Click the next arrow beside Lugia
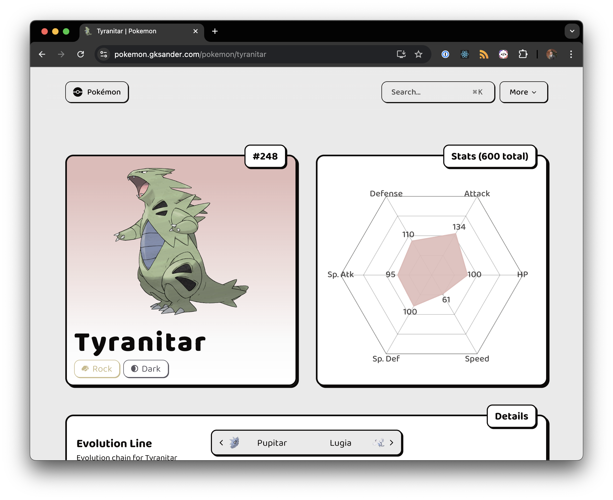This screenshot has width=613, height=500. coord(391,443)
